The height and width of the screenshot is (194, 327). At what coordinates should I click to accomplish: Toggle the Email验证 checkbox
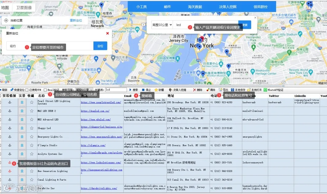pos(45,90)
